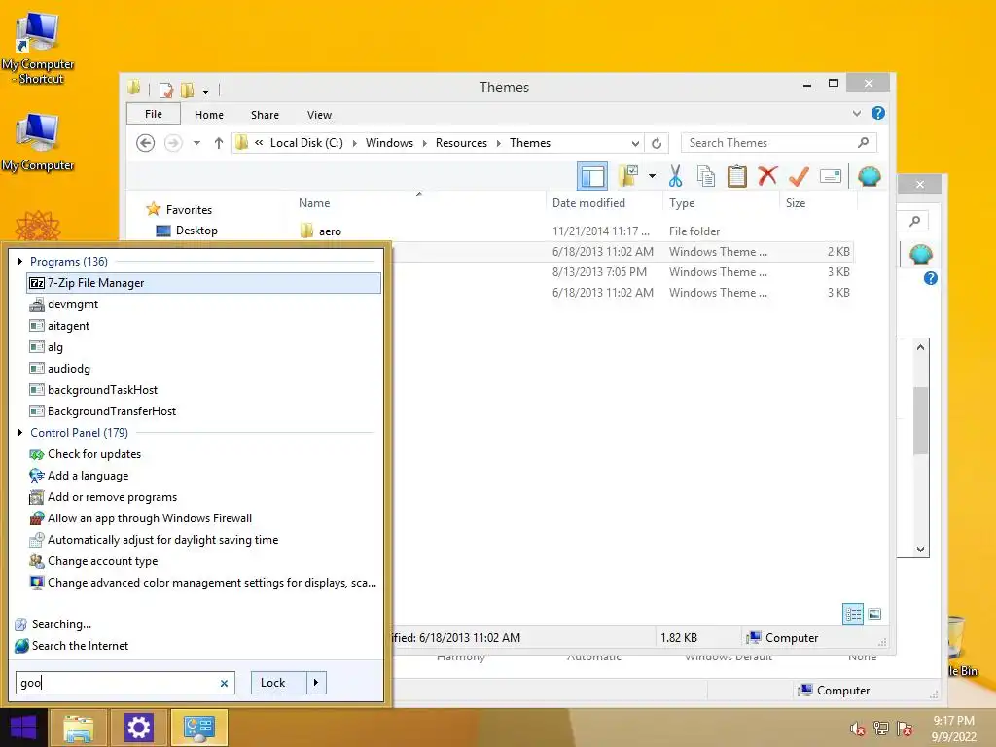Go back with the Back arrow button
The height and width of the screenshot is (747, 996).
pyautogui.click(x=146, y=143)
